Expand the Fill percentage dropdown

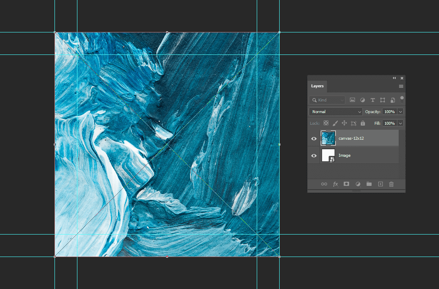pos(401,123)
